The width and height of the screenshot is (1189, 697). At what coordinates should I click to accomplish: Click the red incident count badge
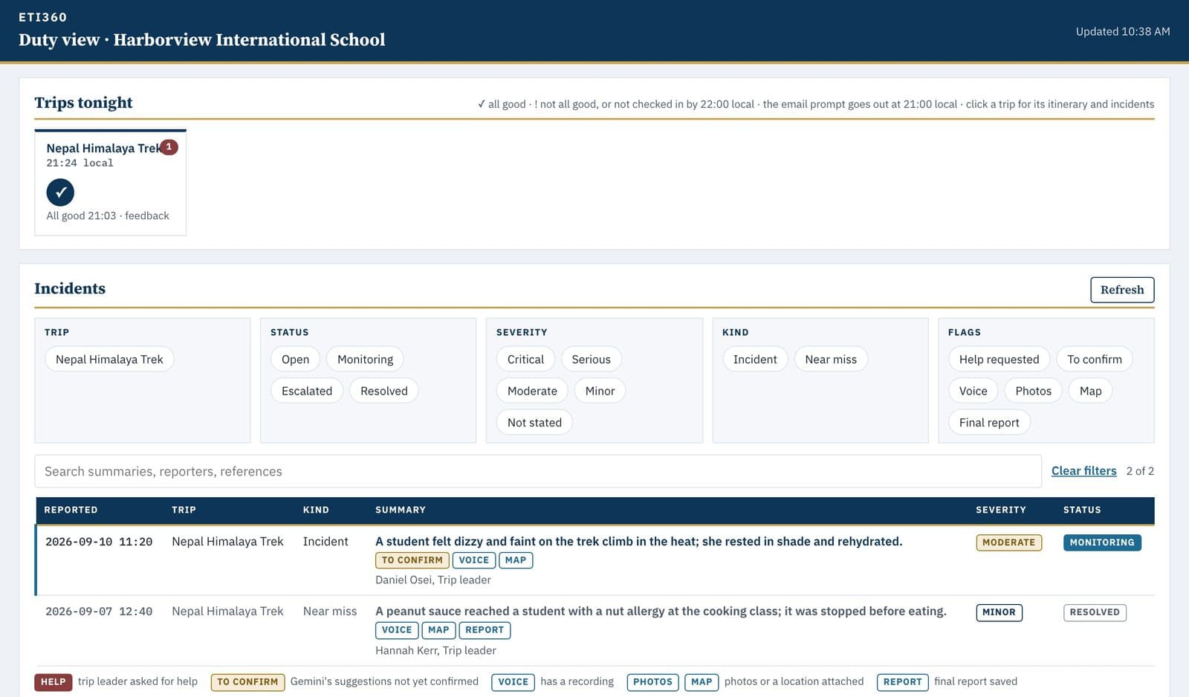coord(169,147)
